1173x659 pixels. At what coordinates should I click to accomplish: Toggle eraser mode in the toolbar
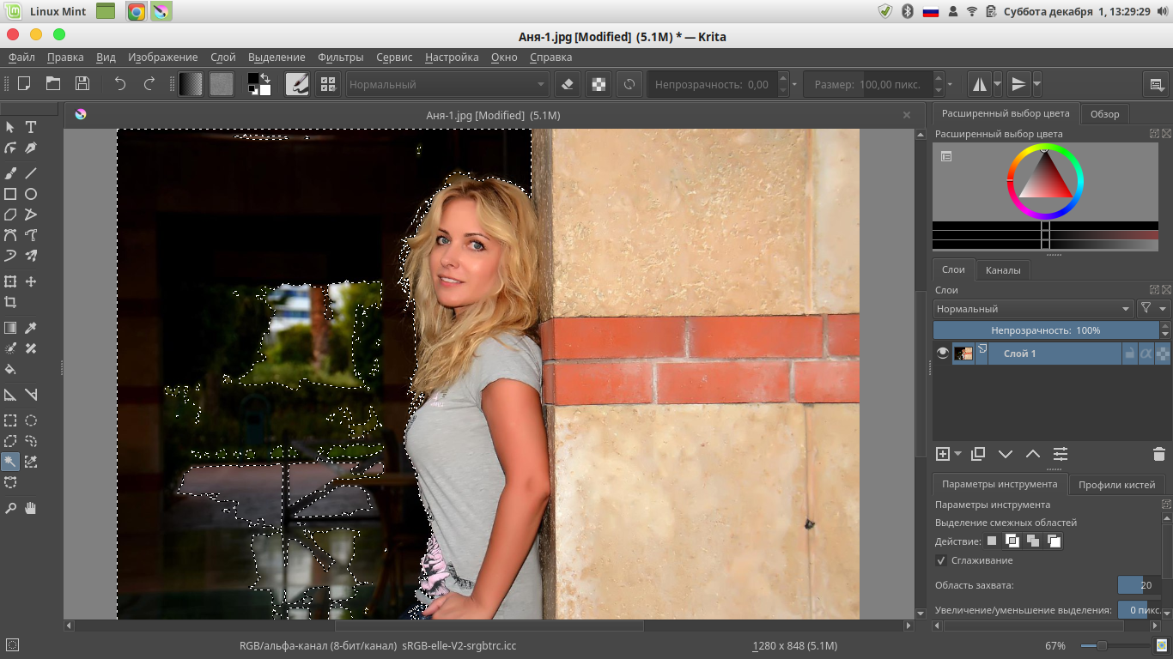[567, 84]
